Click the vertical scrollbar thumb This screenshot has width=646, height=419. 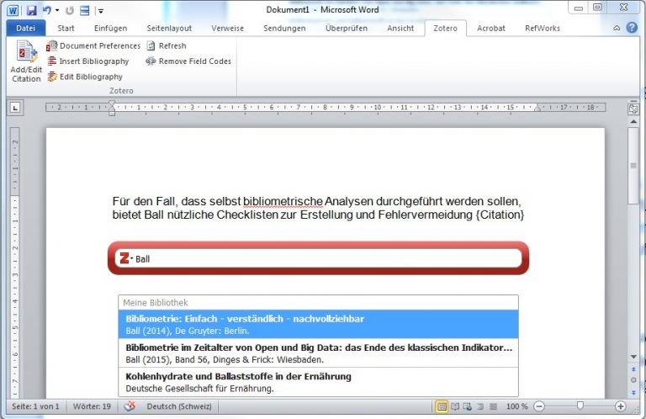pos(633,165)
